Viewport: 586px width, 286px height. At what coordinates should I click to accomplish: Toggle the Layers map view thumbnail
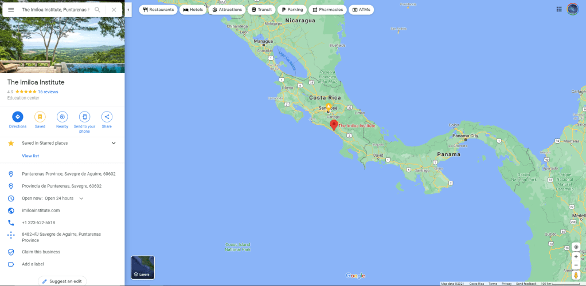click(x=143, y=267)
